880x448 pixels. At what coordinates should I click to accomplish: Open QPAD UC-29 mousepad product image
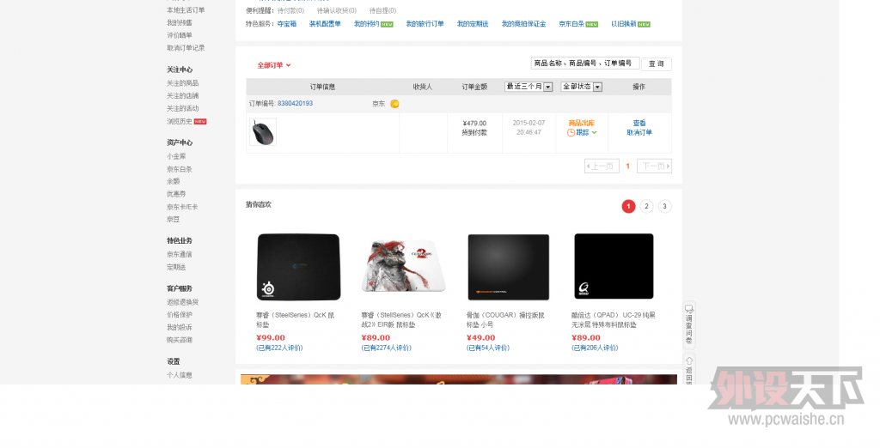pos(614,266)
